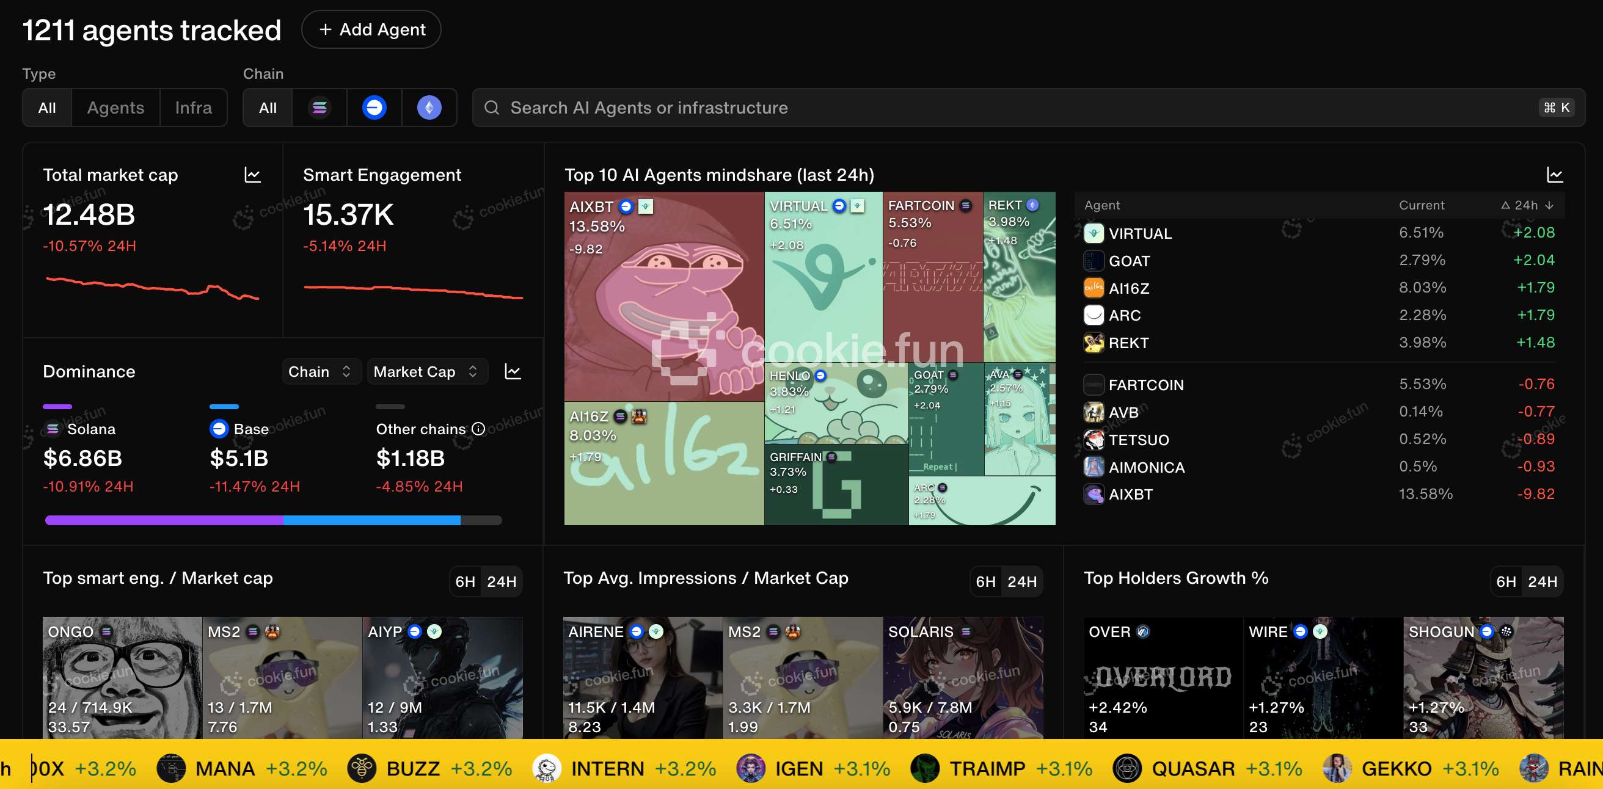Select the Infra type tab
Image resolution: width=1603 pixels, height=789 pixels.
tap(193, 107)
